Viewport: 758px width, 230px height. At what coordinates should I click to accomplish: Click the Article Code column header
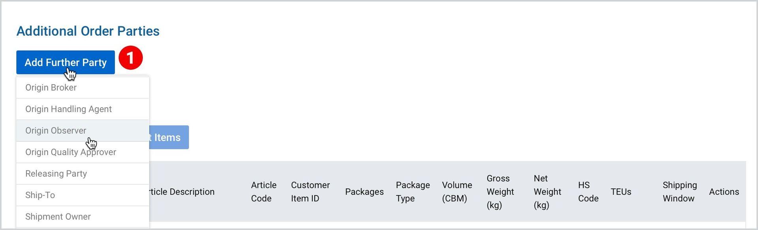coord(264,192)
